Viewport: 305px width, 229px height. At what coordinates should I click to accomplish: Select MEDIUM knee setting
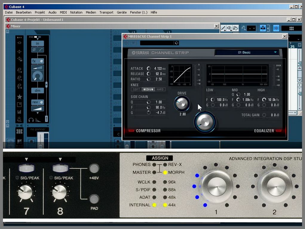[x=148, y=89]
